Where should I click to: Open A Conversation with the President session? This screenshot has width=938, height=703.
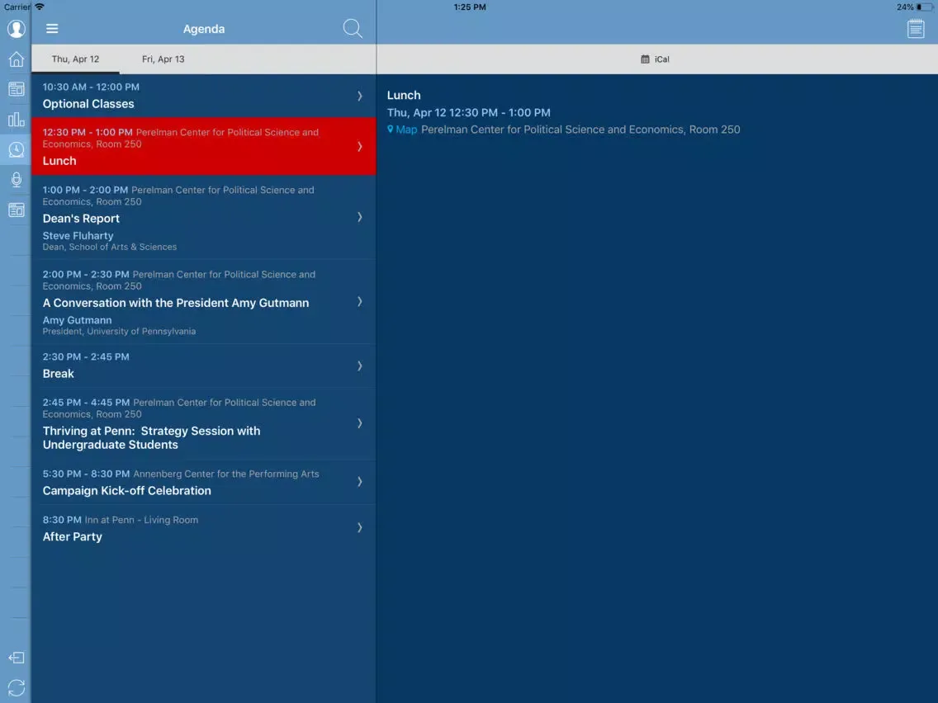(x=176, y=303)
